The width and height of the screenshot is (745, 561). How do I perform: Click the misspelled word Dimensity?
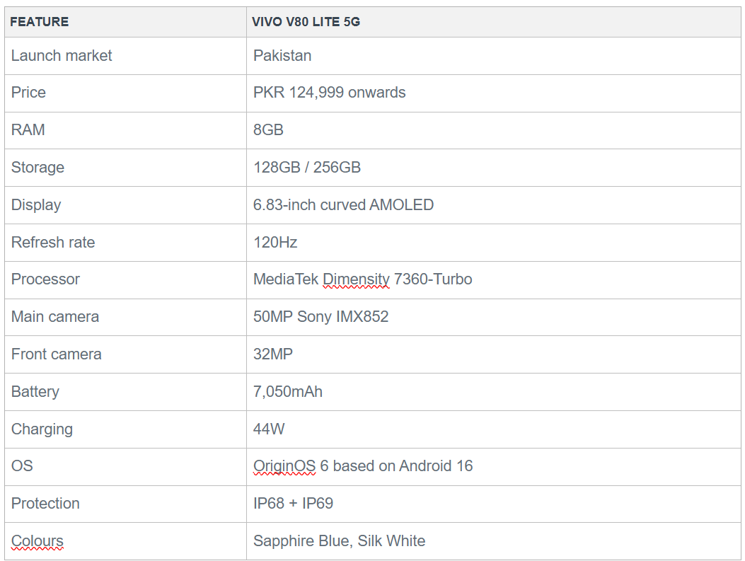click(357, 279)
